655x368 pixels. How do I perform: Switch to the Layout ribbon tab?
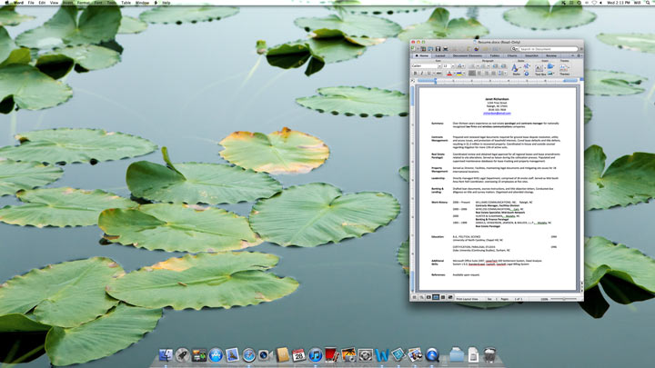point(439,55)
